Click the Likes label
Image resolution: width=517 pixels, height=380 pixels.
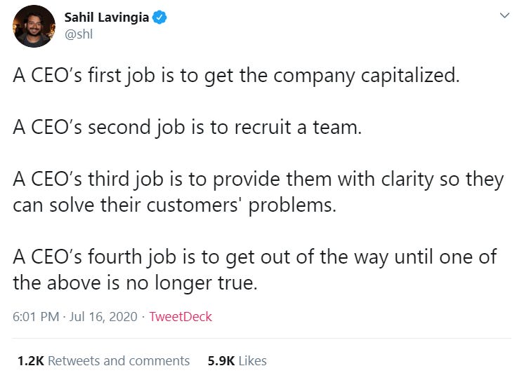253,360
